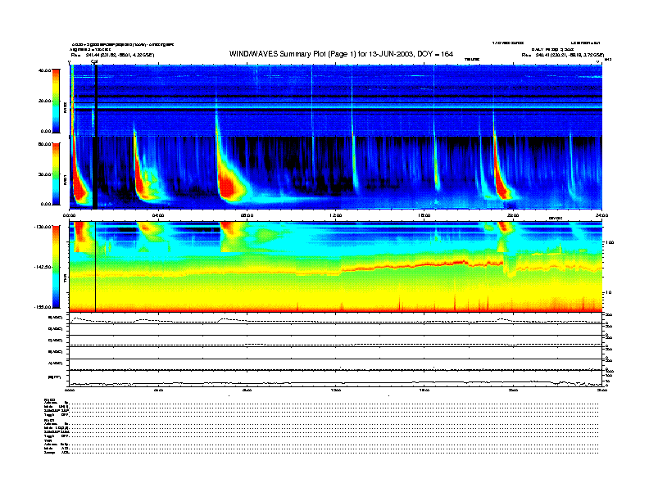649x501 pixels.
Task: Click the 16:00 time label under RAD1
Action: (x=424, y=215)
